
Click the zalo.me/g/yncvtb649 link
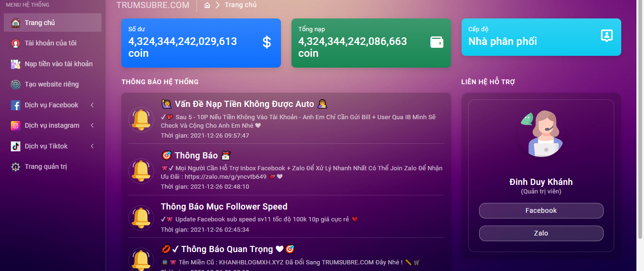[226, 176]
